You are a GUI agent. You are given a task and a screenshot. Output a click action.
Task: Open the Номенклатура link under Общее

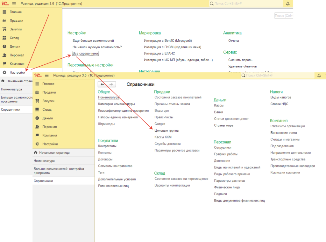(109, 97)
